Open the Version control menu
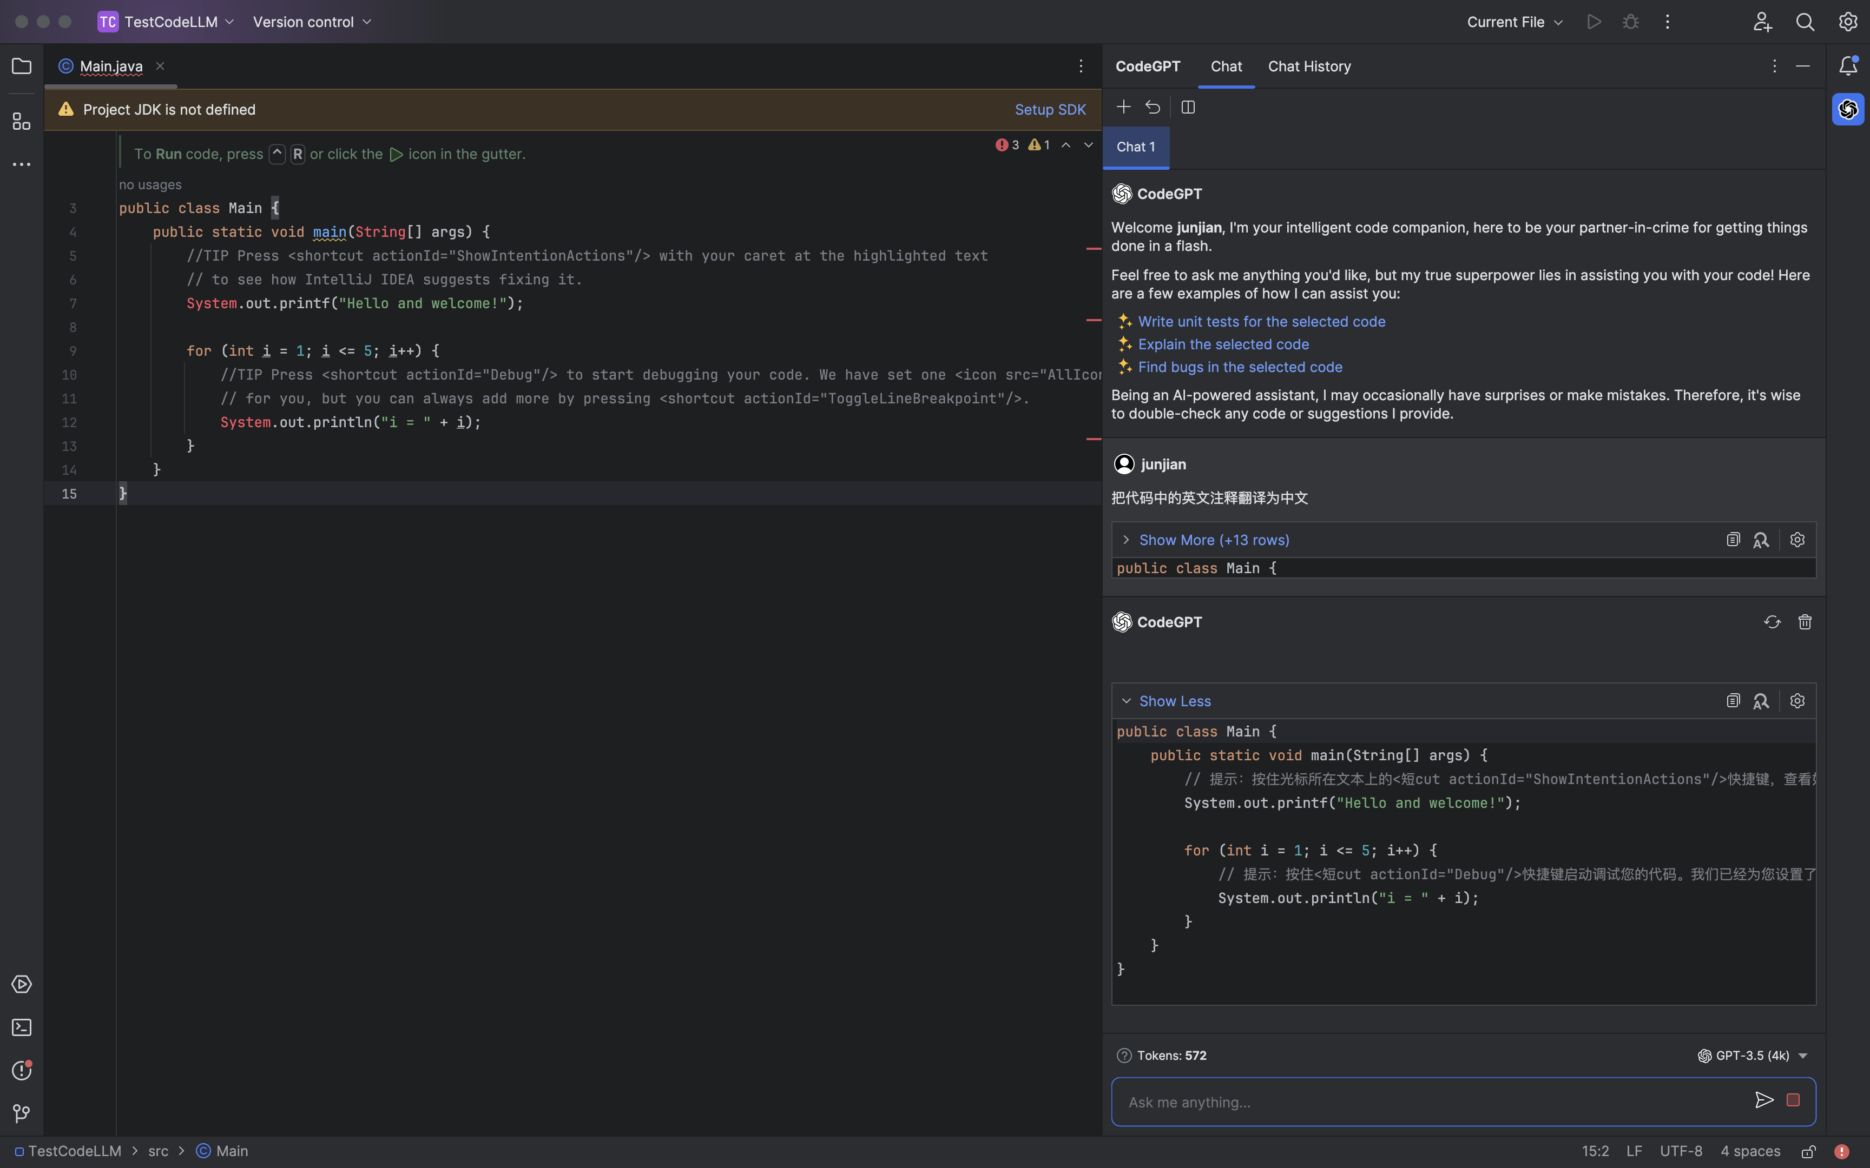This screenshot has height=1168, width=1870. (x=312, y=22)
